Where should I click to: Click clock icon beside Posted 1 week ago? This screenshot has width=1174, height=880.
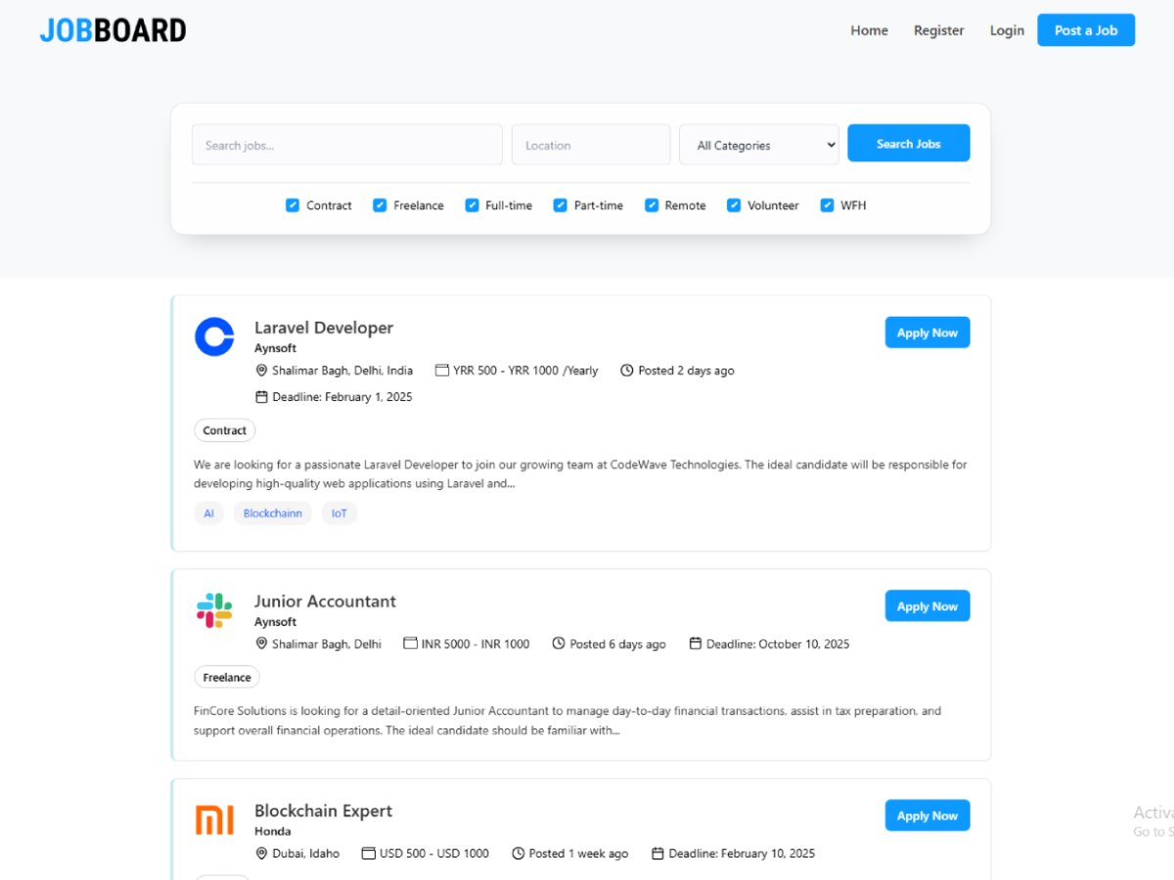click(x=519, y=854)
